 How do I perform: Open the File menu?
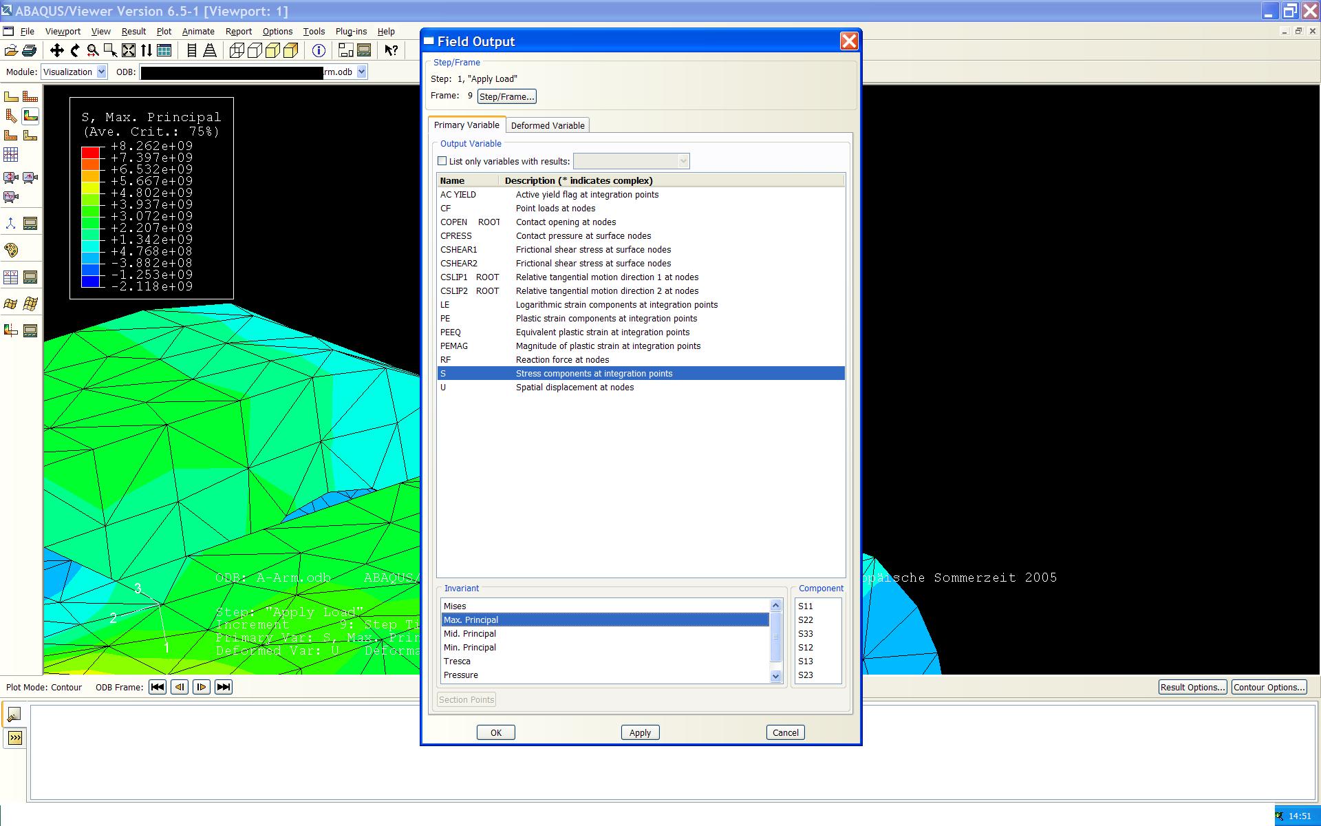[28, 32]
